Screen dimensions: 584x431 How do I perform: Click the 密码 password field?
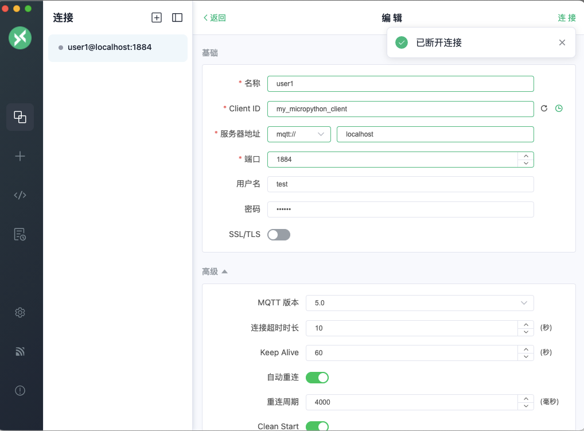pos(400,209)
